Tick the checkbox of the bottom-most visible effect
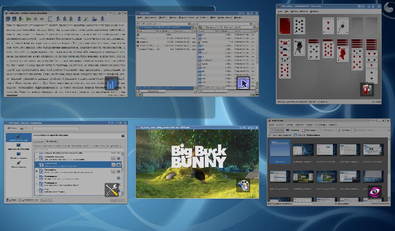Screen dimensions: 395x231 click(37, 191)
